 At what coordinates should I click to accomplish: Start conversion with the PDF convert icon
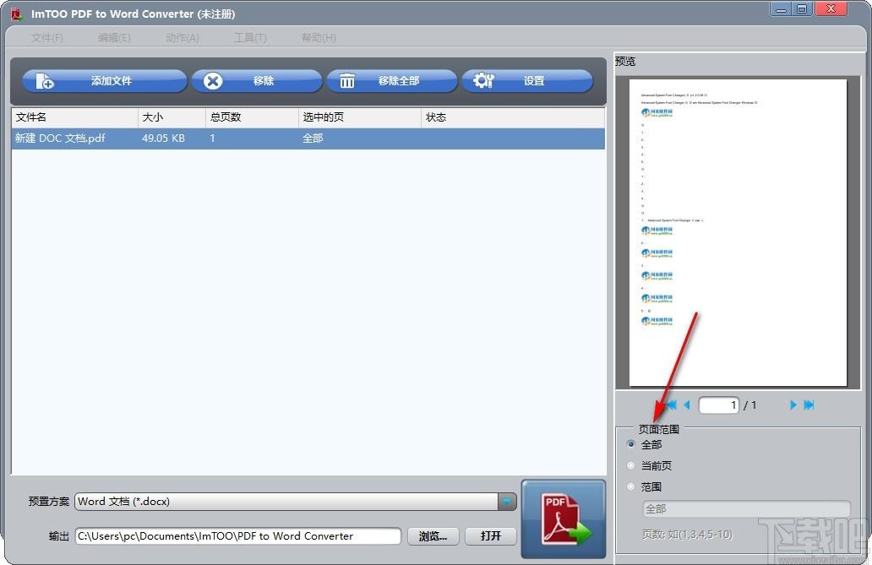pyautogui.click(x=564, y=519)
